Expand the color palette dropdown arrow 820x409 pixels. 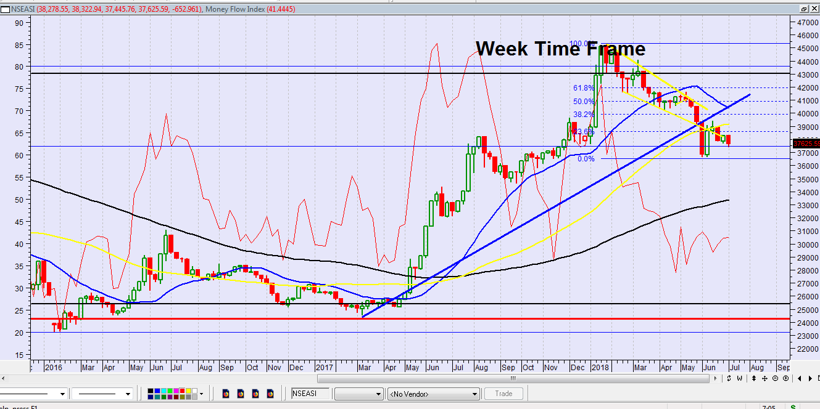coord(201,393)
